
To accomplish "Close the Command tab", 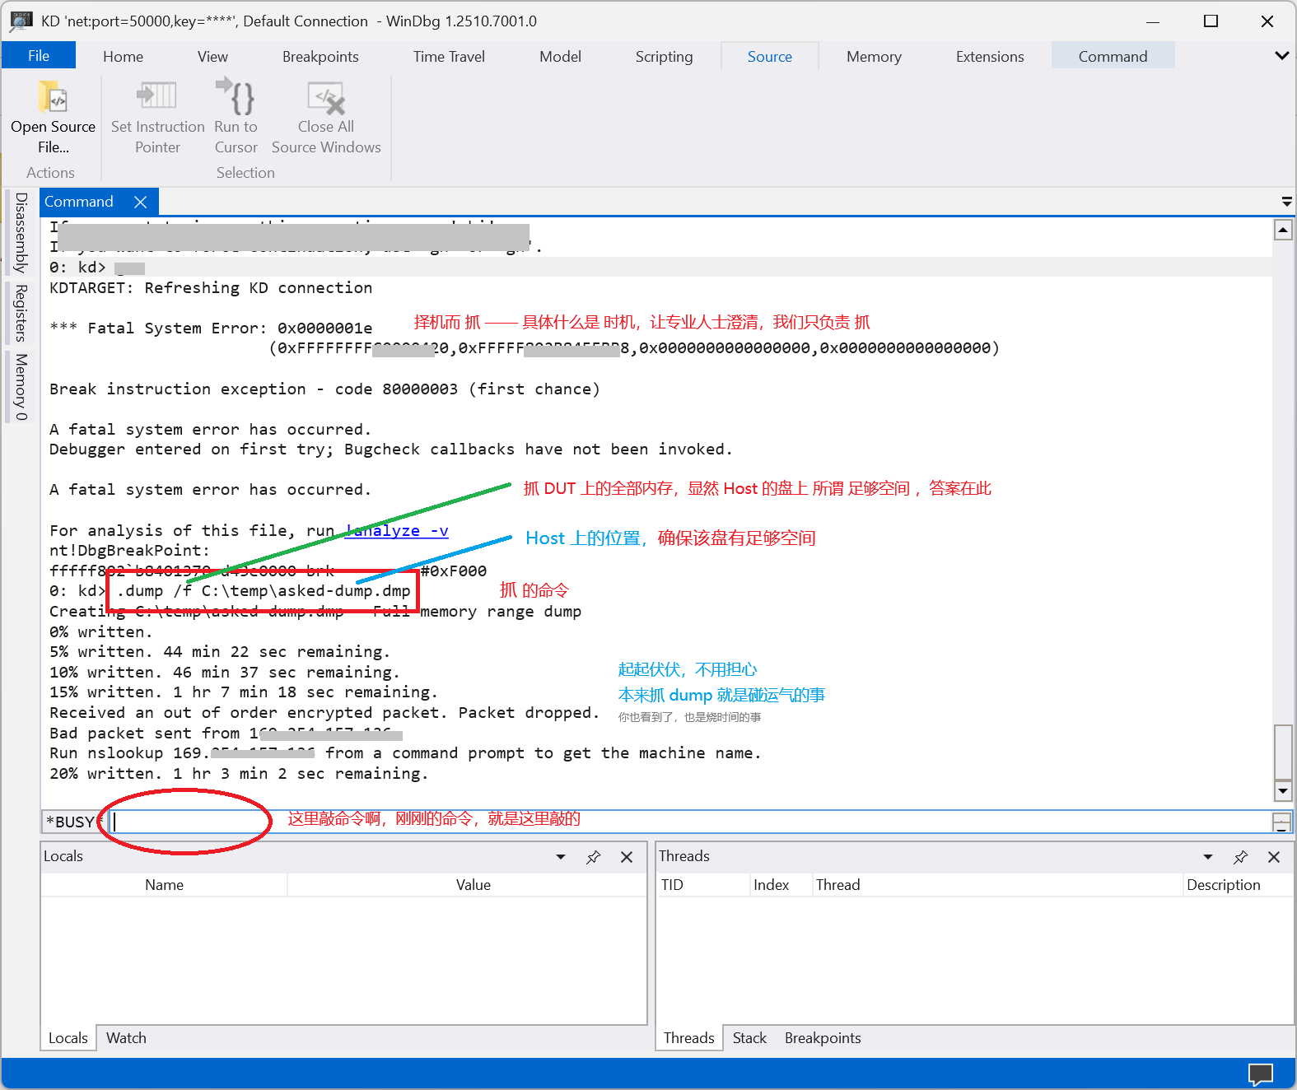I will (x=140, y=202).
